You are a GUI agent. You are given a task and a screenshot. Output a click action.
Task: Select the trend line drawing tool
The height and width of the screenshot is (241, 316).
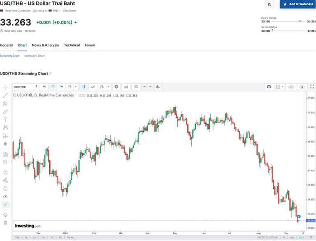5,95
